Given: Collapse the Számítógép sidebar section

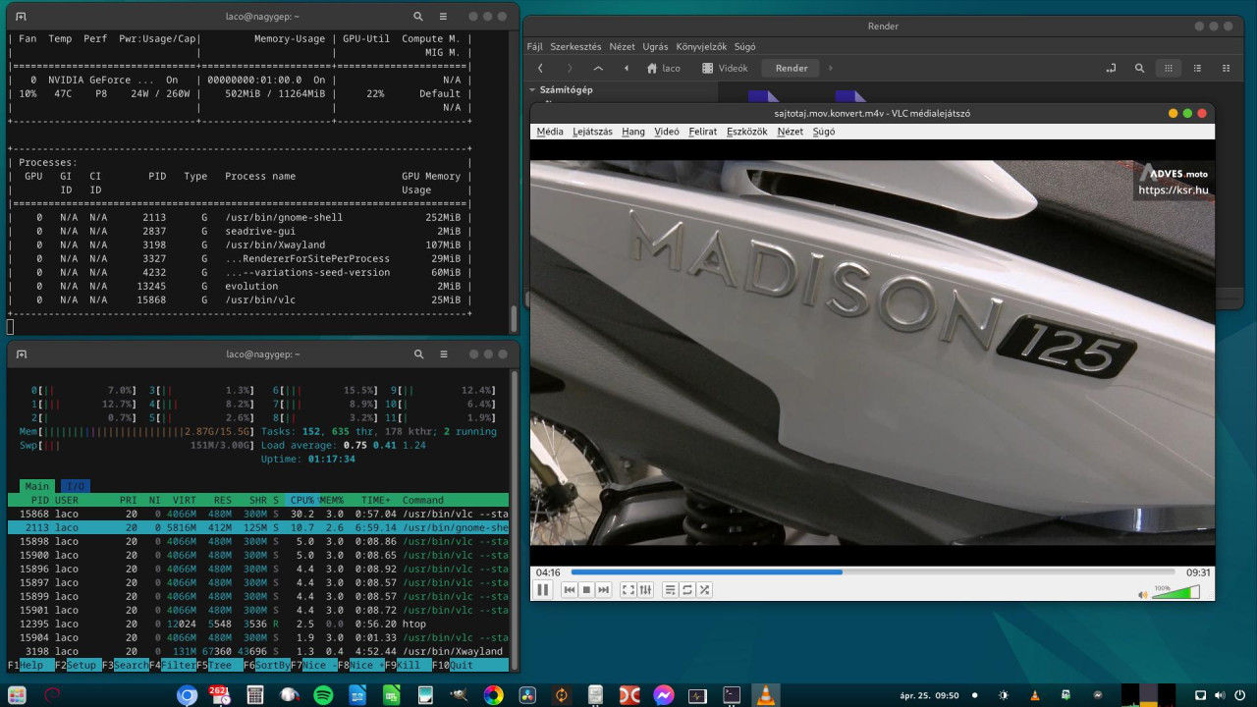Looking at the screenshot, I should (x=532, y=90).
